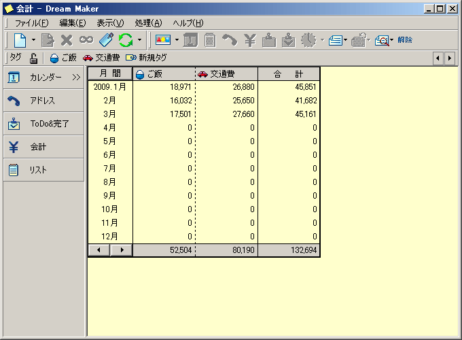
Task: Click the 80,190 column total
Action: [x=226, y=250]
